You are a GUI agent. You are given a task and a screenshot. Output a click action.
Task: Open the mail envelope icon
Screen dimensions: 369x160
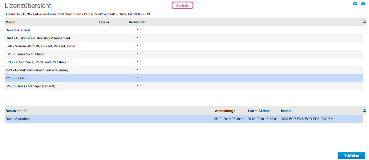pyautogui.click(x=355, y=3)
